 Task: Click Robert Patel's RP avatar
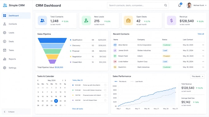(x=115, y=56)
